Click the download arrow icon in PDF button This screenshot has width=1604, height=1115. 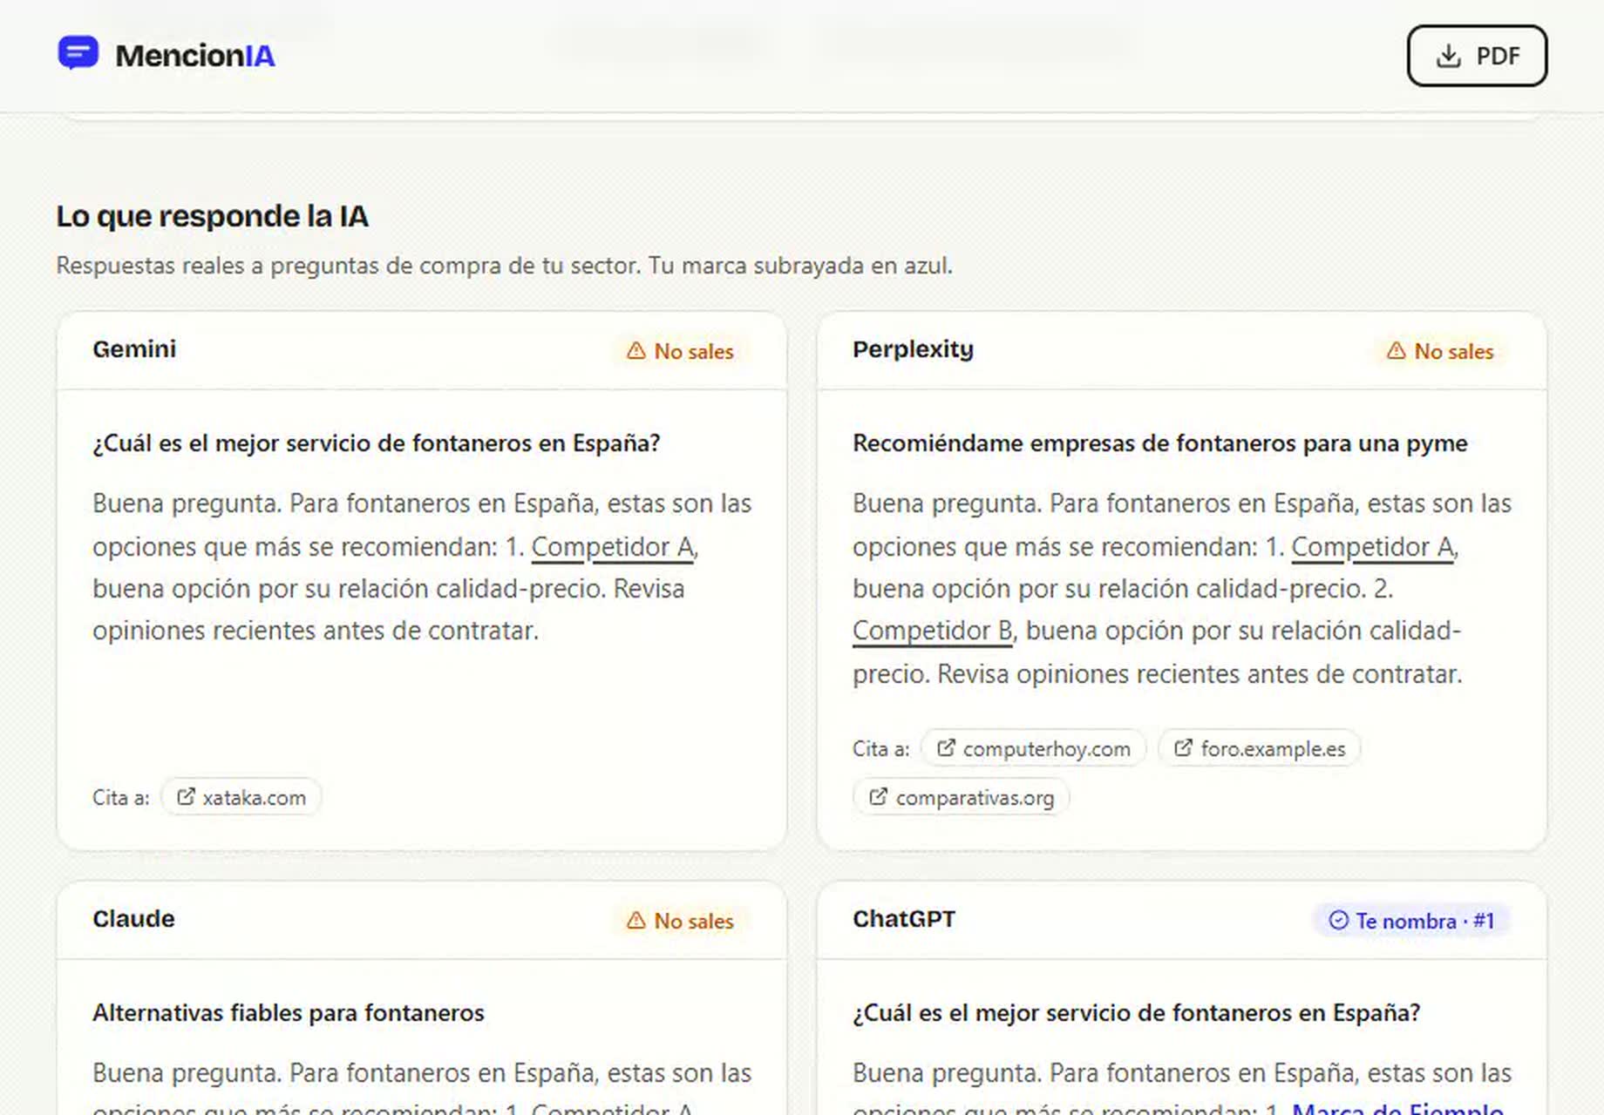click(1448, 56)
